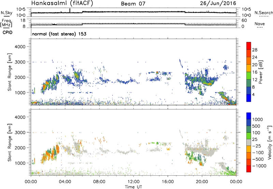Click the noise spike near 04:30 in the N.Sky panel
This screenshot has height=189, width=273.
(70, 11)
